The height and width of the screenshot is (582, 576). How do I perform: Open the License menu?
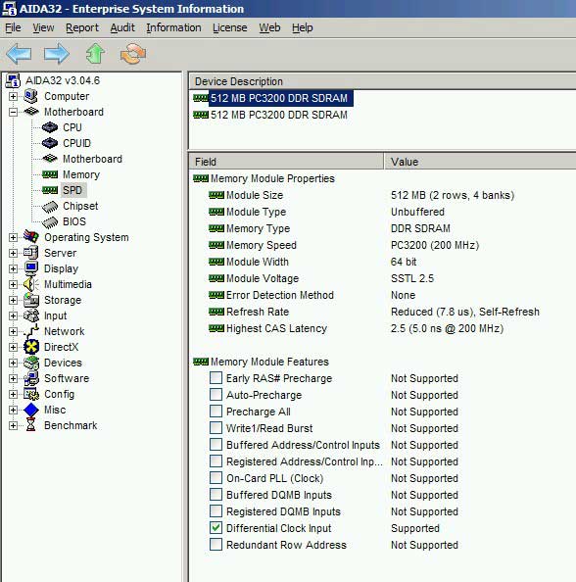pos(230,27)
